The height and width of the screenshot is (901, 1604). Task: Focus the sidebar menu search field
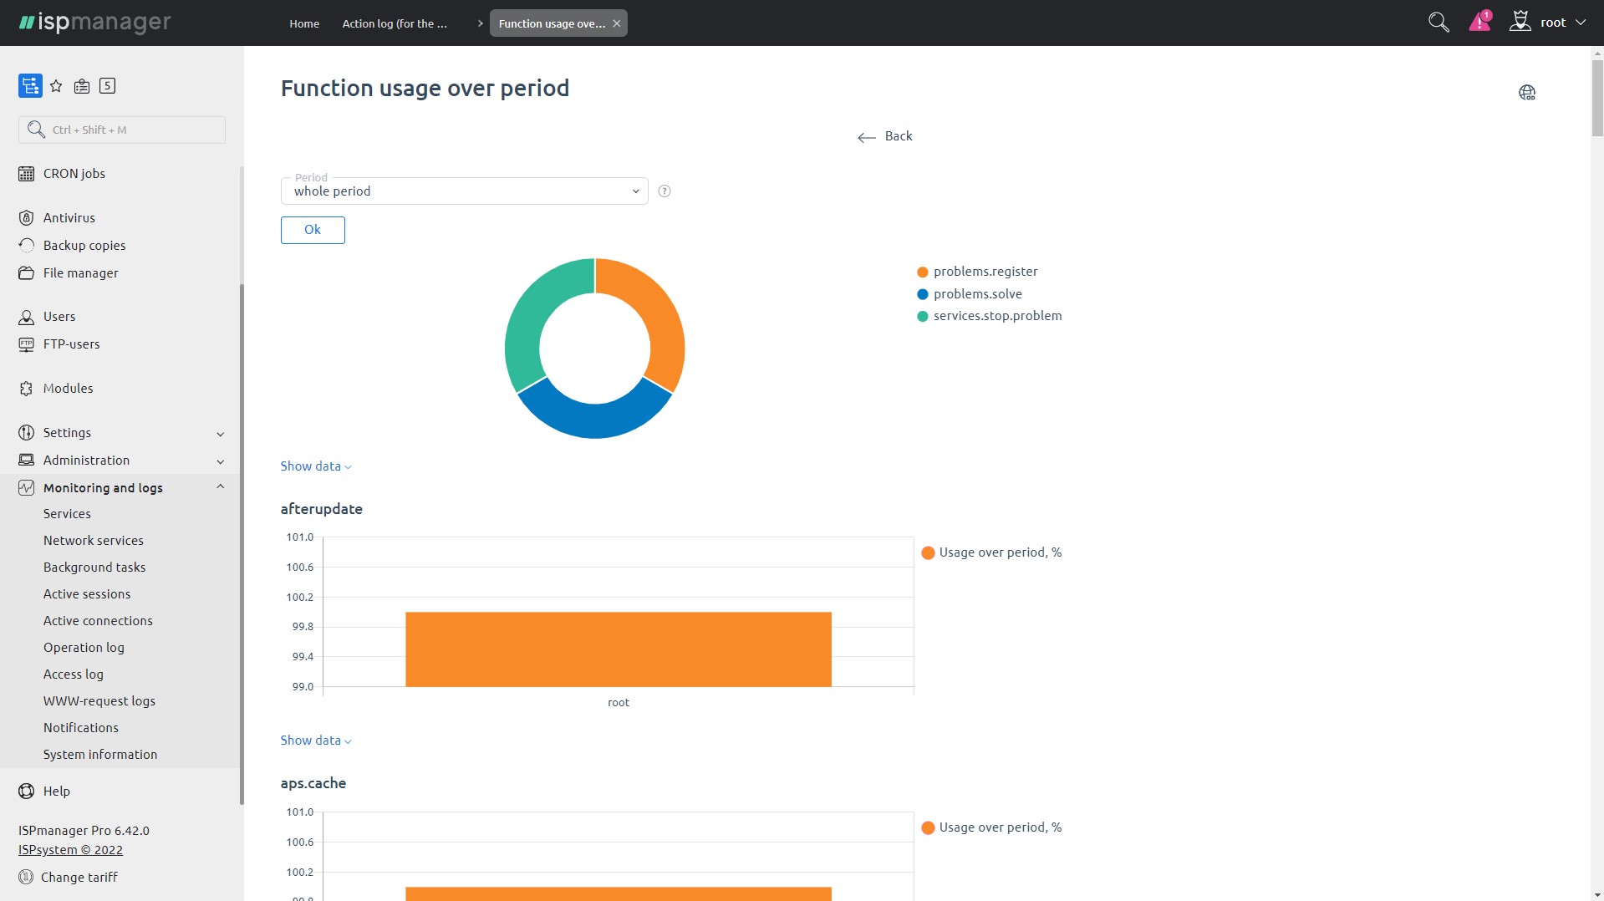[x=122, y=130]
